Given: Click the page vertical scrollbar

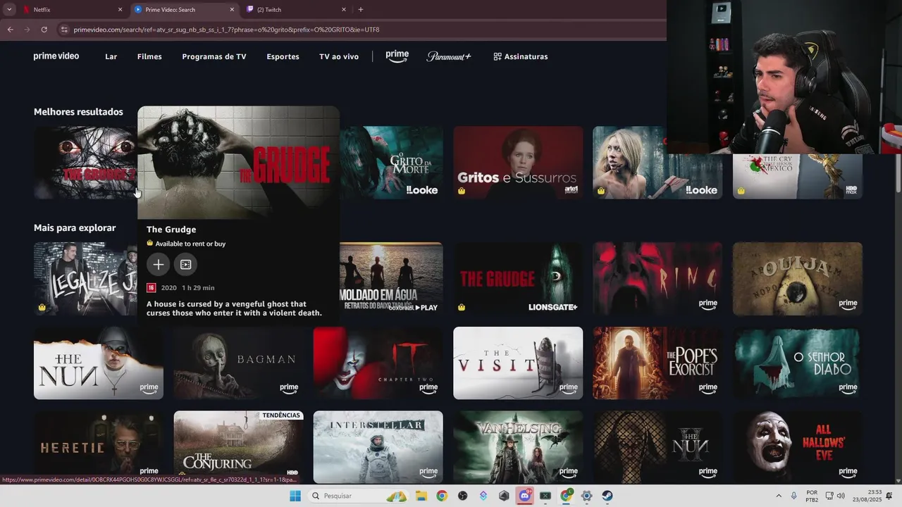Looking at the screenshot, I should [x=898, y=173].
